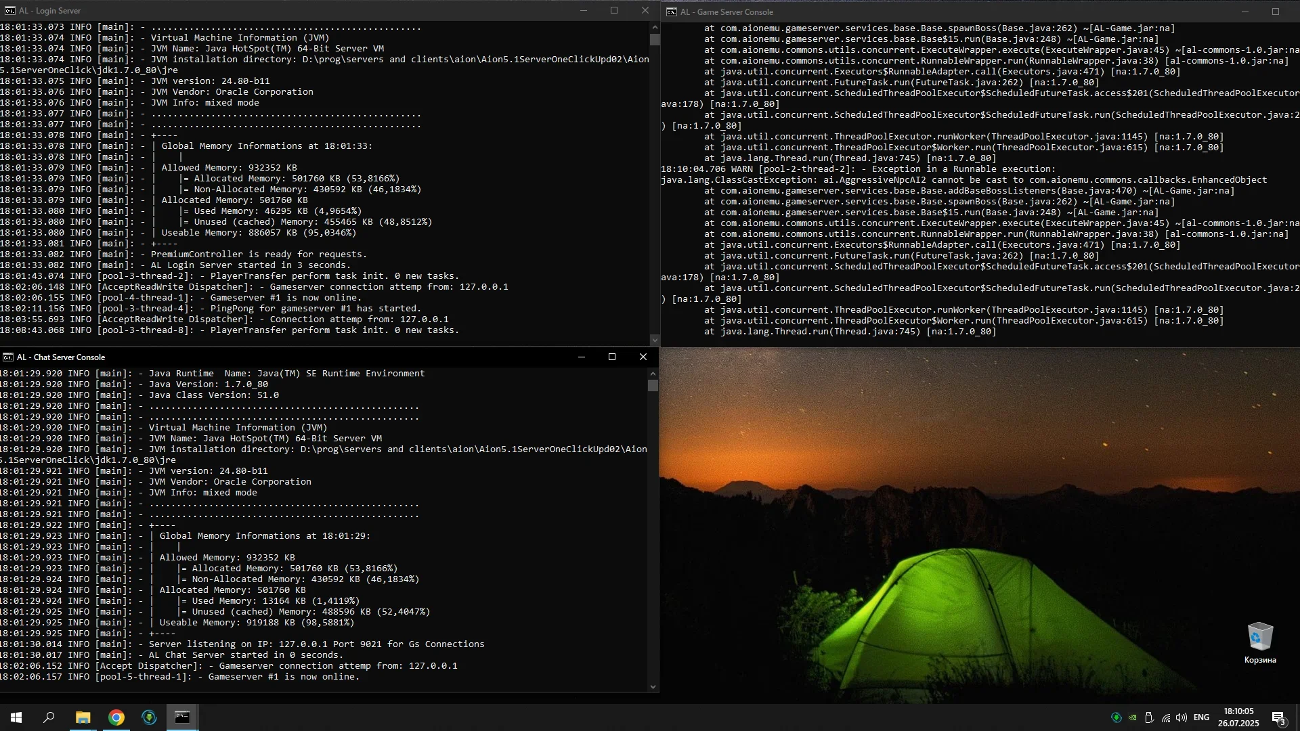
Task: Click the Chat Server scrollbar up arrow
Action: [653, 374]
